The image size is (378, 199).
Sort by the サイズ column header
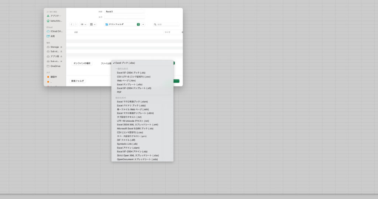167,32
